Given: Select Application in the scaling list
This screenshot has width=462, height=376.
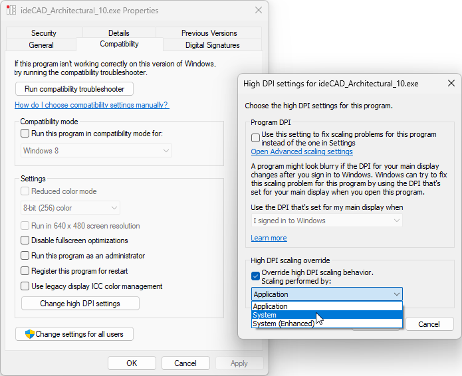Looking at the screenshot, I should pyautogui.click(x=327, y=306).
